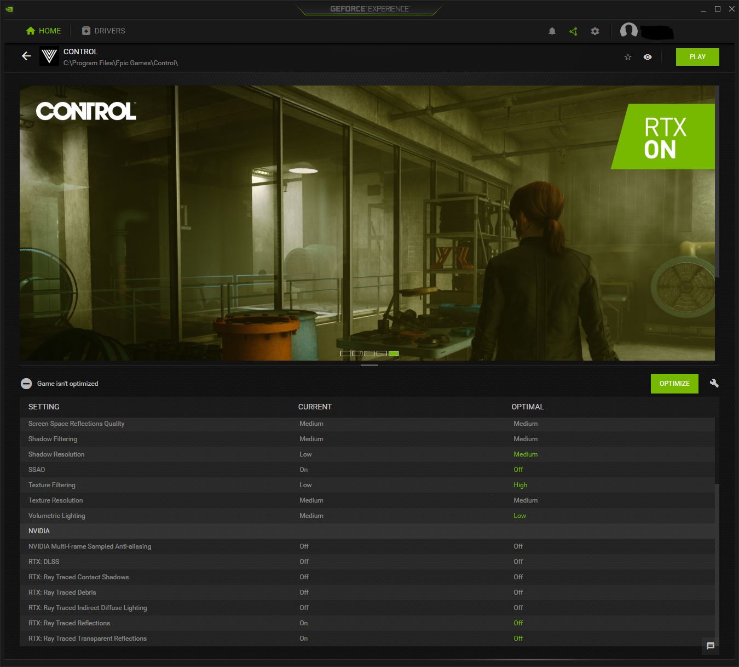Show the first screenshot in carousel

[345, 354]
